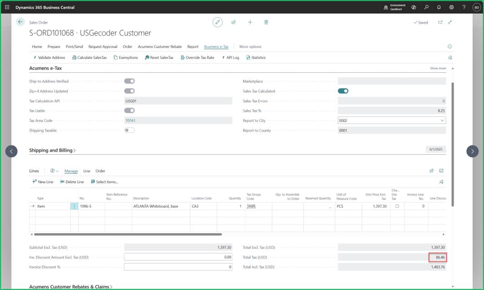Click Override Tax Rate action
Viewport: 484px width, 290px height.
point(197,58)
